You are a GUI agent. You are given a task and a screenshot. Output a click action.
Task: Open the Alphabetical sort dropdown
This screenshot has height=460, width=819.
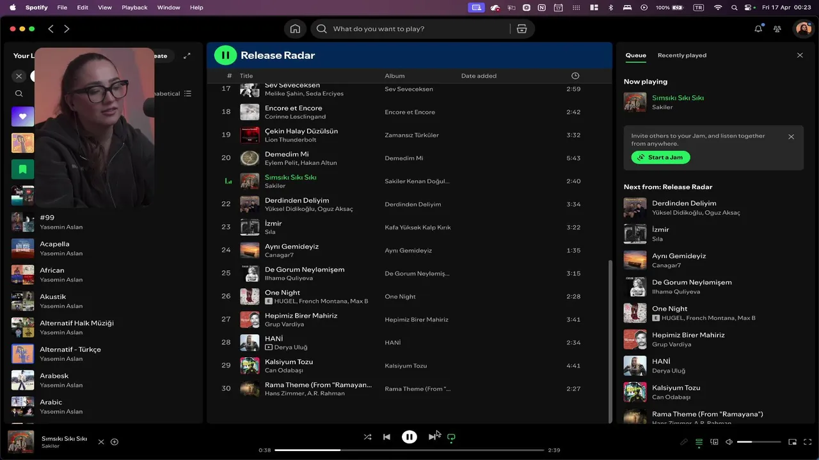click(173, 93)
